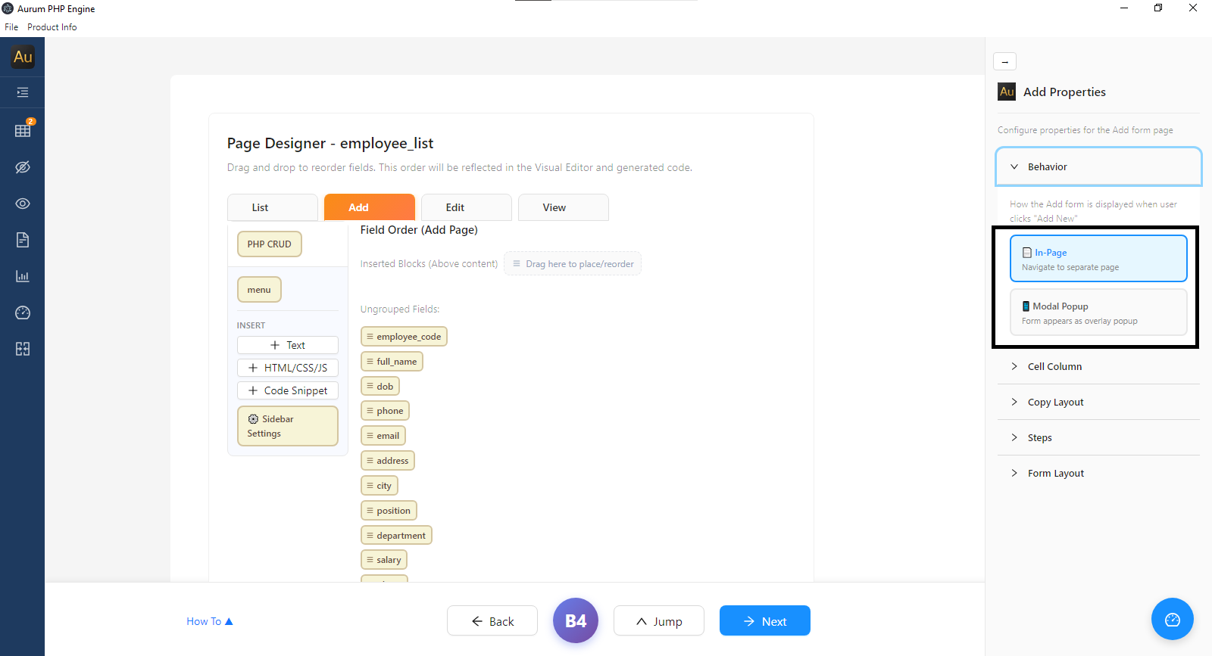Open the layout blocks icon at the bottom of the sidebar
Screen dimensions: 1212x656
click(23, 349)
